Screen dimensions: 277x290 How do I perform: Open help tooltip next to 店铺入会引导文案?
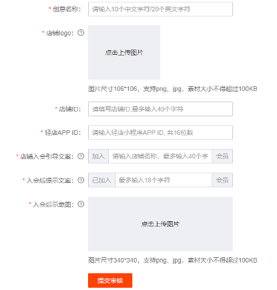(x=81, y=156)
